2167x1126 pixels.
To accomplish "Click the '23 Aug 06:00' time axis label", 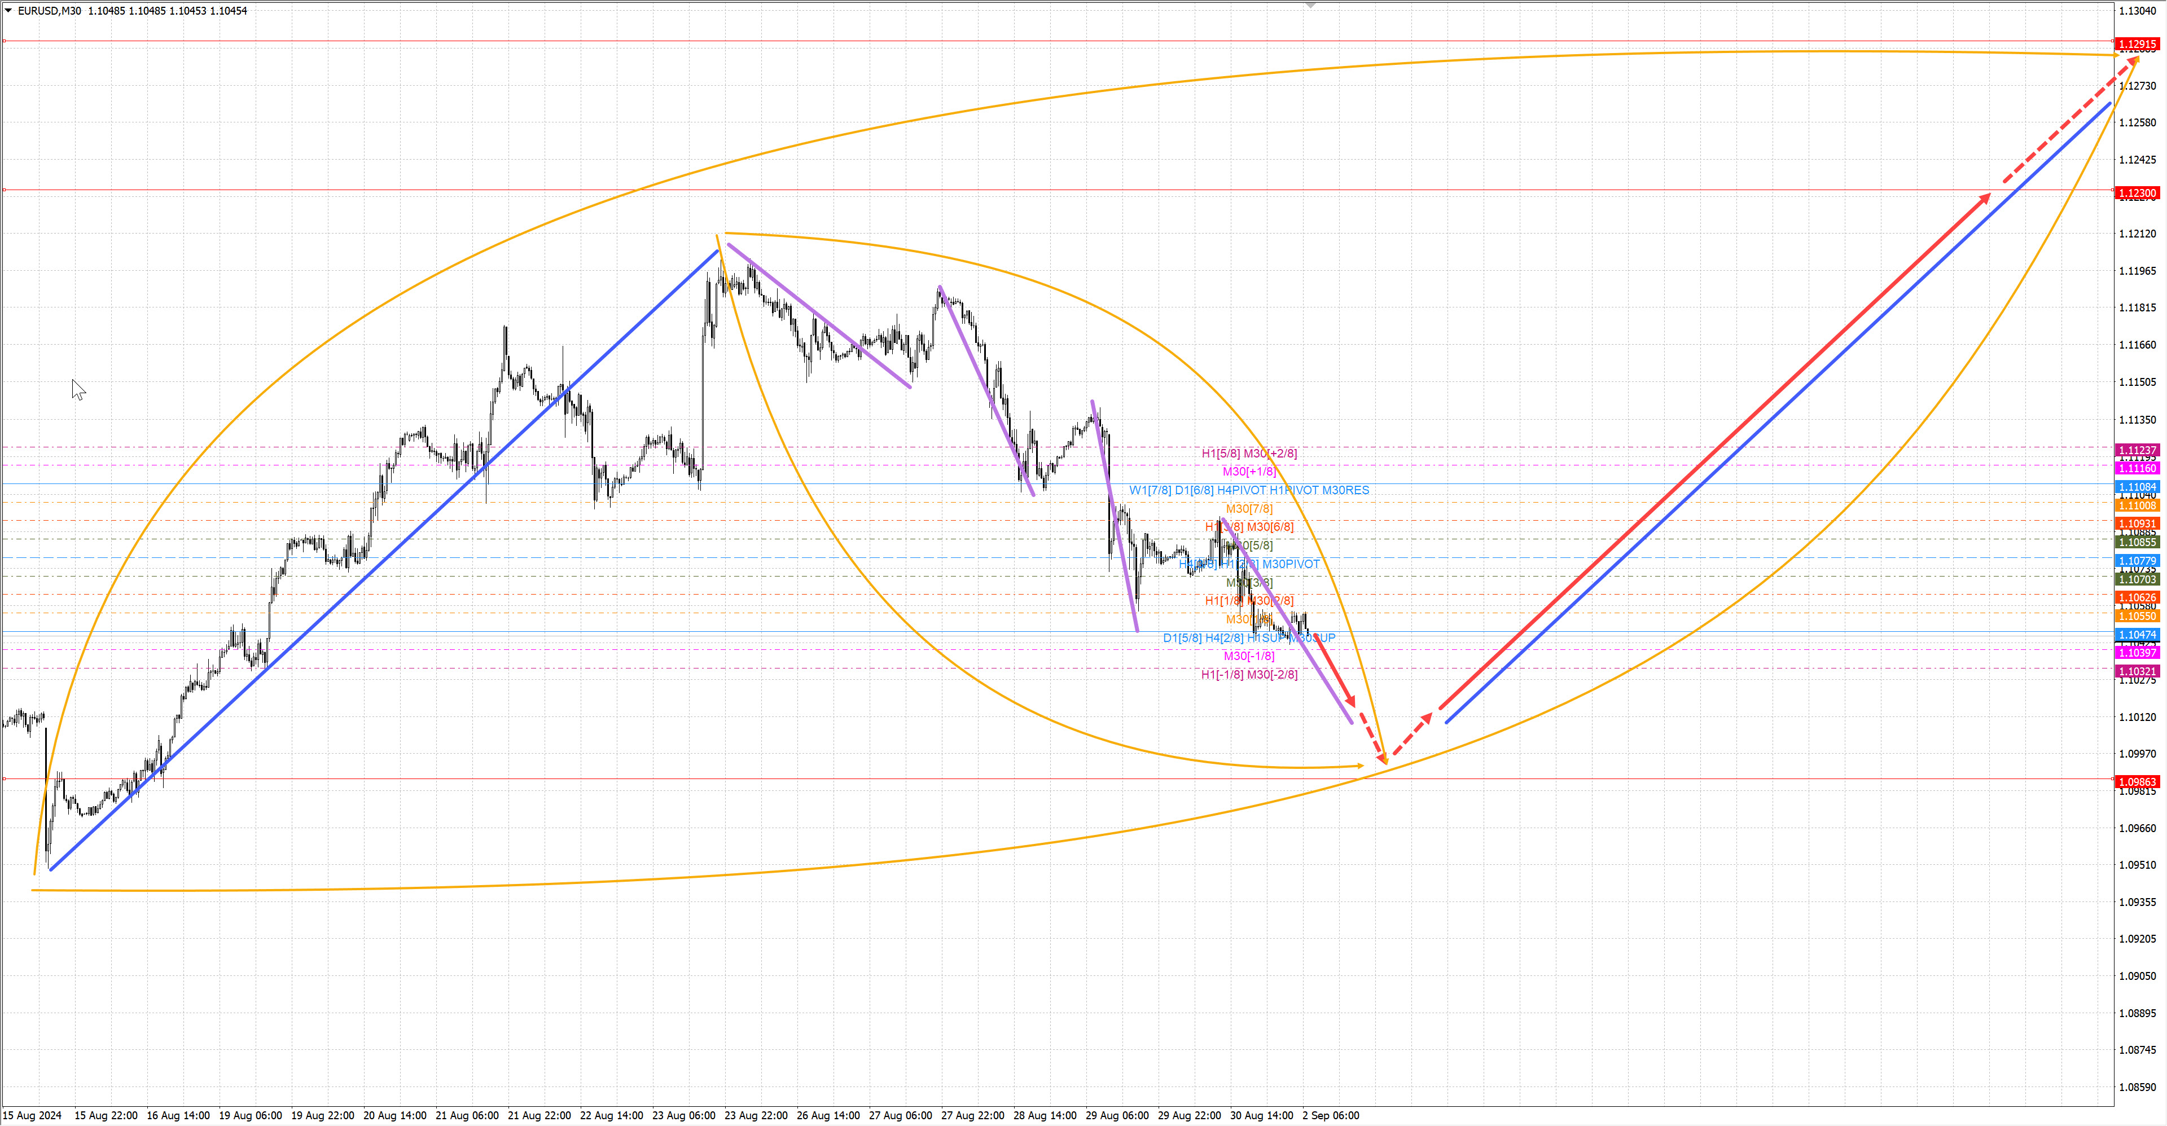I will pos(683,1116).
